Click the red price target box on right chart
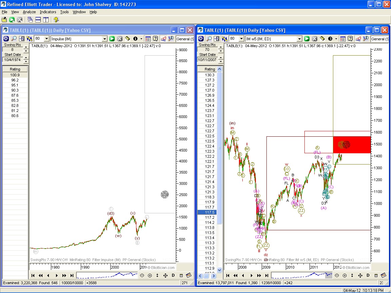391x293 pixels. coord(352,145)
